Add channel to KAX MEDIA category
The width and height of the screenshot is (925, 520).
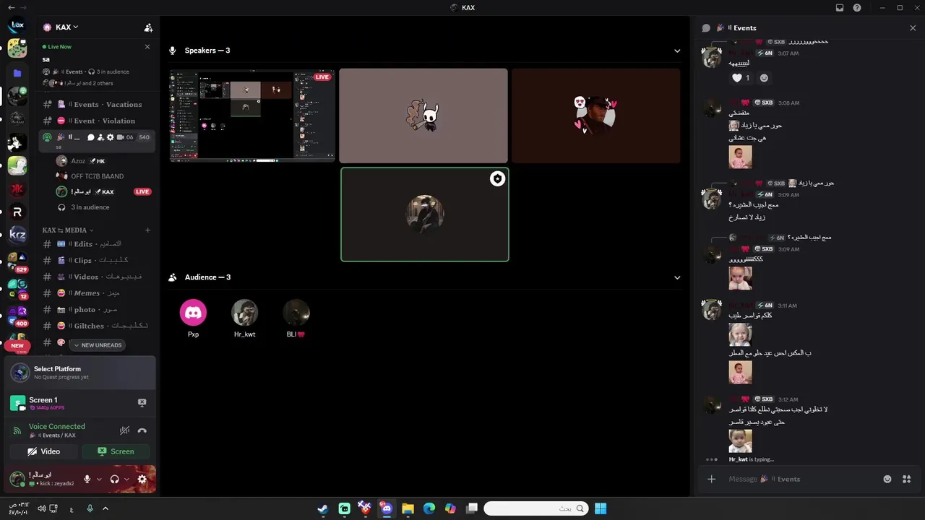(147, 230)
